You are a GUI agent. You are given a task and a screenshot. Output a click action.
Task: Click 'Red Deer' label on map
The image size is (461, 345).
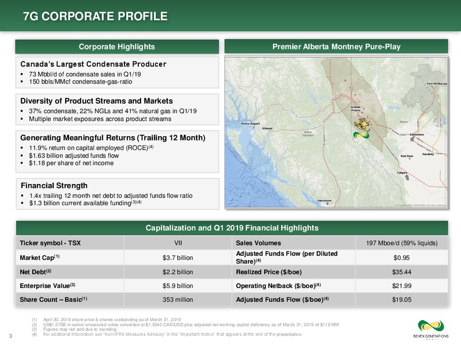407,156
